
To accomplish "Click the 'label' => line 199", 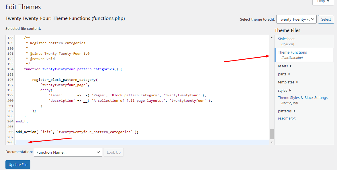I will tap(127, 95).
